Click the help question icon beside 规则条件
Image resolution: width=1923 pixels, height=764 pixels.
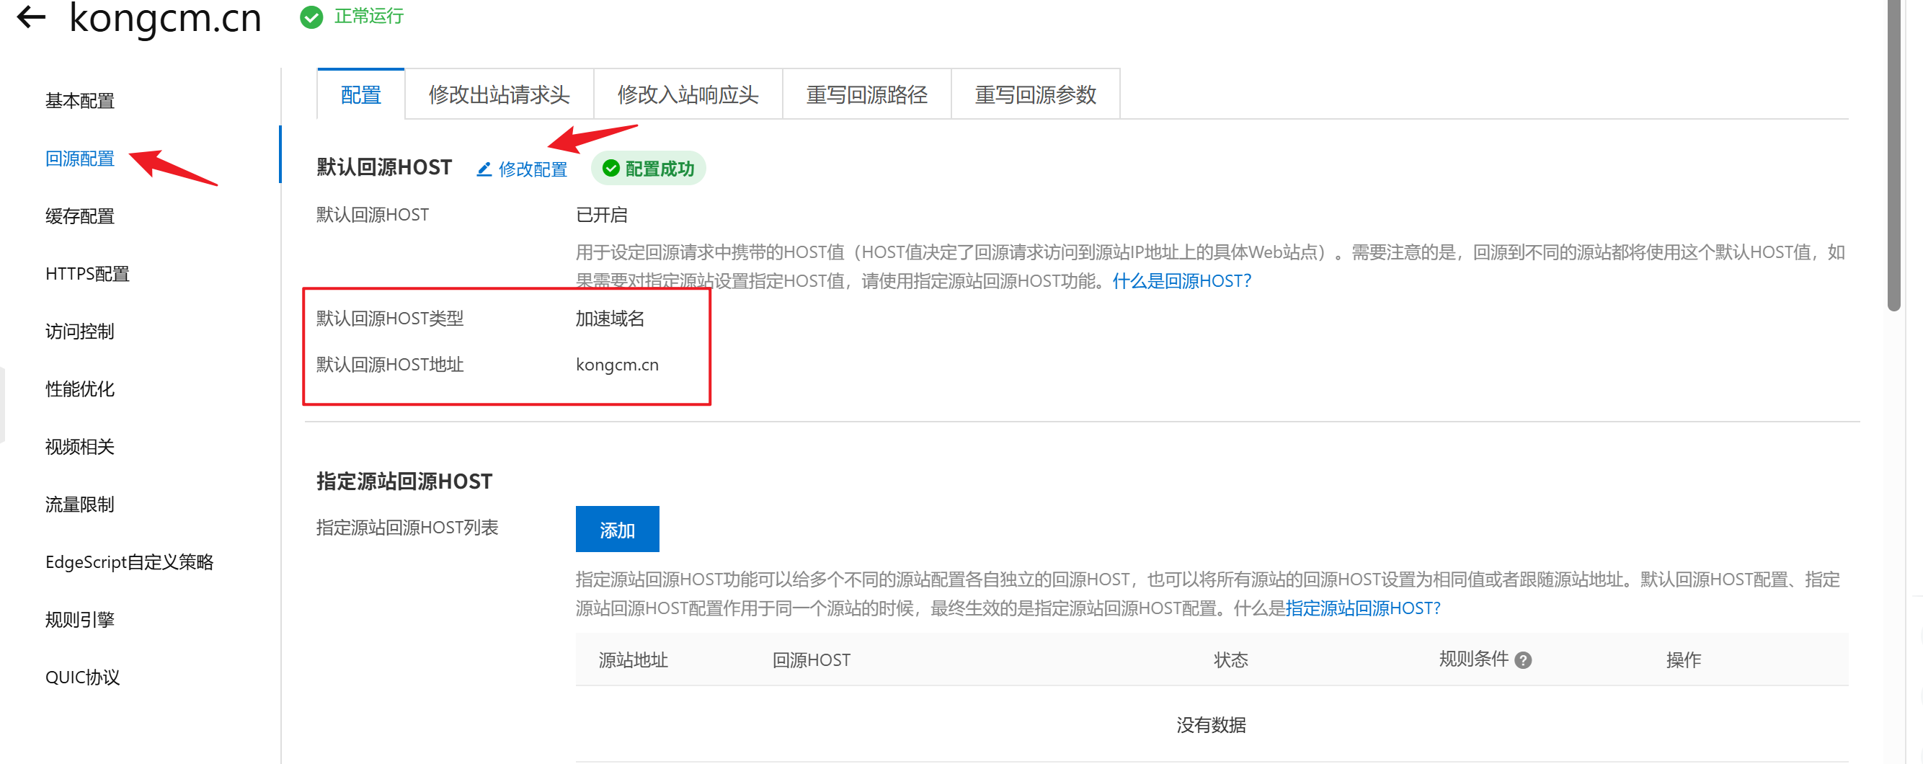tap(1523, 660)
